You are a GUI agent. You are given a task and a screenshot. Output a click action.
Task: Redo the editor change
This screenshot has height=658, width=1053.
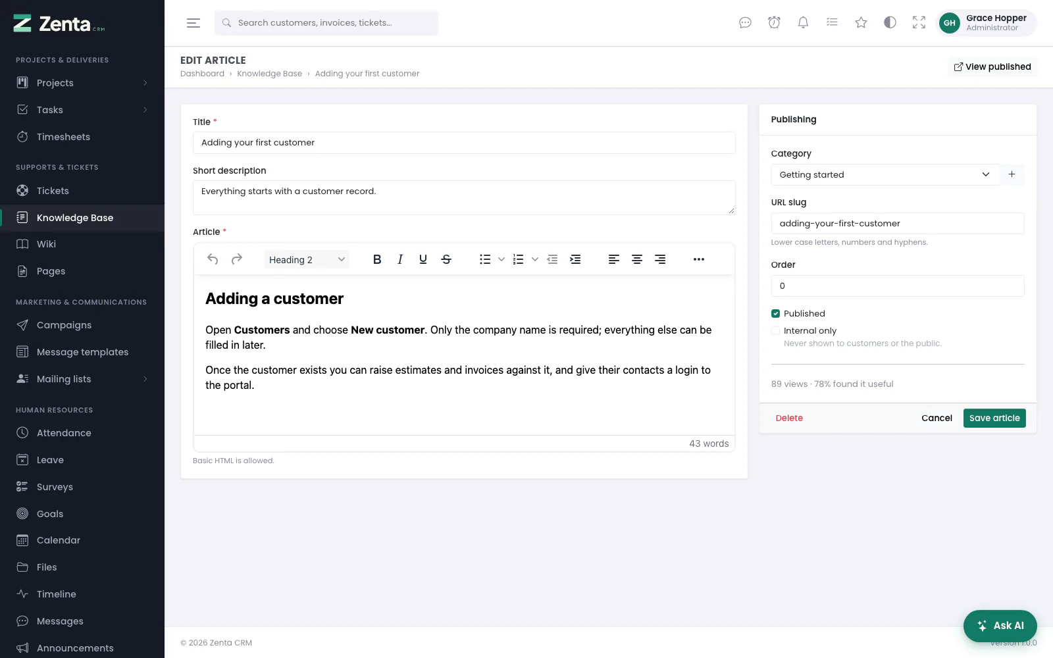tap(237, 259)
